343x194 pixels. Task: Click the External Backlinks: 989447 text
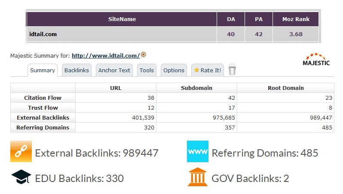tap(97, 153)
